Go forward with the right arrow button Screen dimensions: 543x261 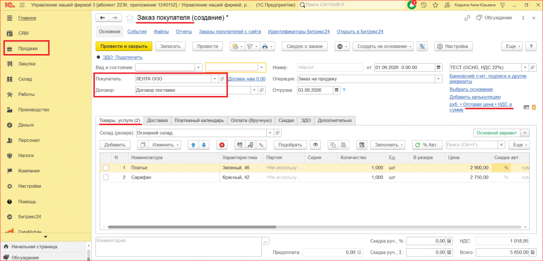click(x=115, y=18)
